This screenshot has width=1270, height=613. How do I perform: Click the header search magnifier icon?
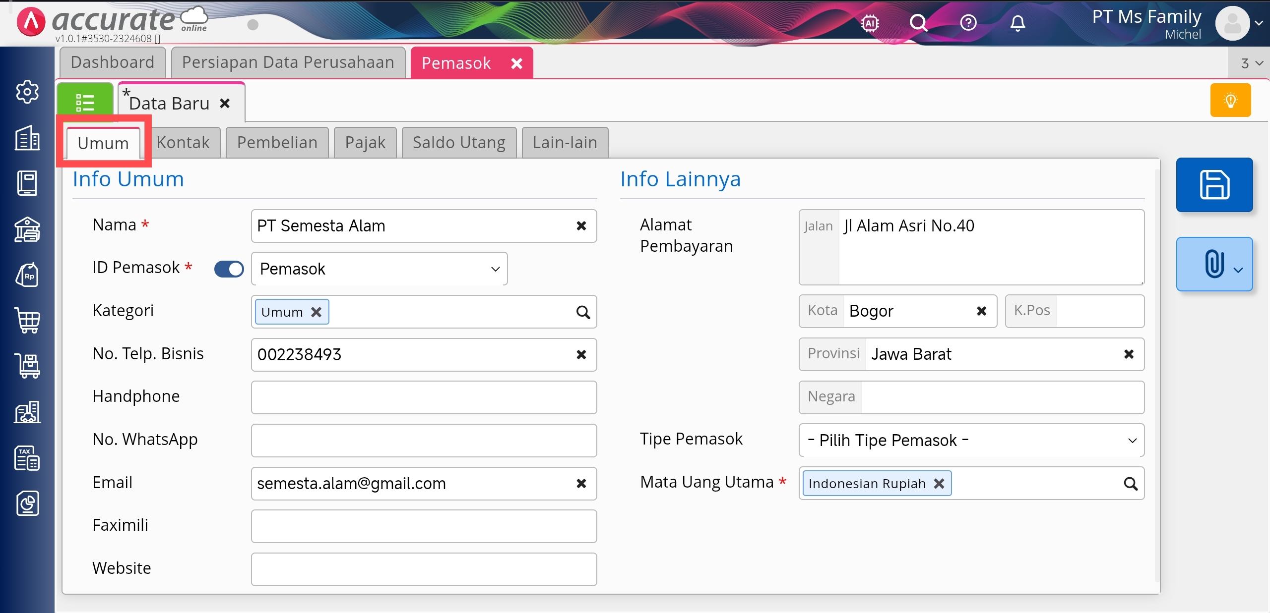(x=918, y=23)
